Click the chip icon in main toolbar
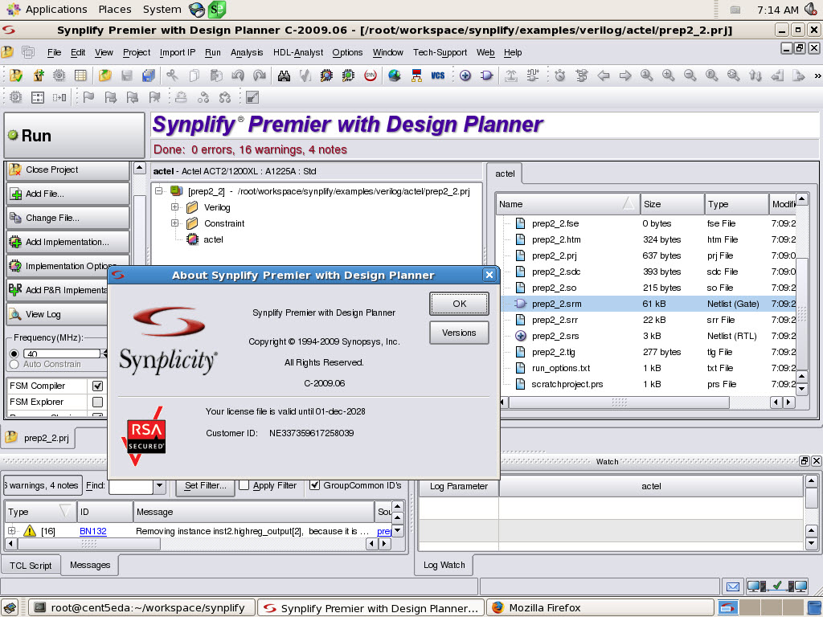This screenshot has width=823, height=617. [x=59, y=76]
